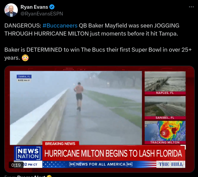Open Ryan Evans' profile avatar
The image size is (198, 177).
(11, 10)
